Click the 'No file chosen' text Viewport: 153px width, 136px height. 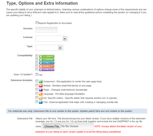(70, 126)
